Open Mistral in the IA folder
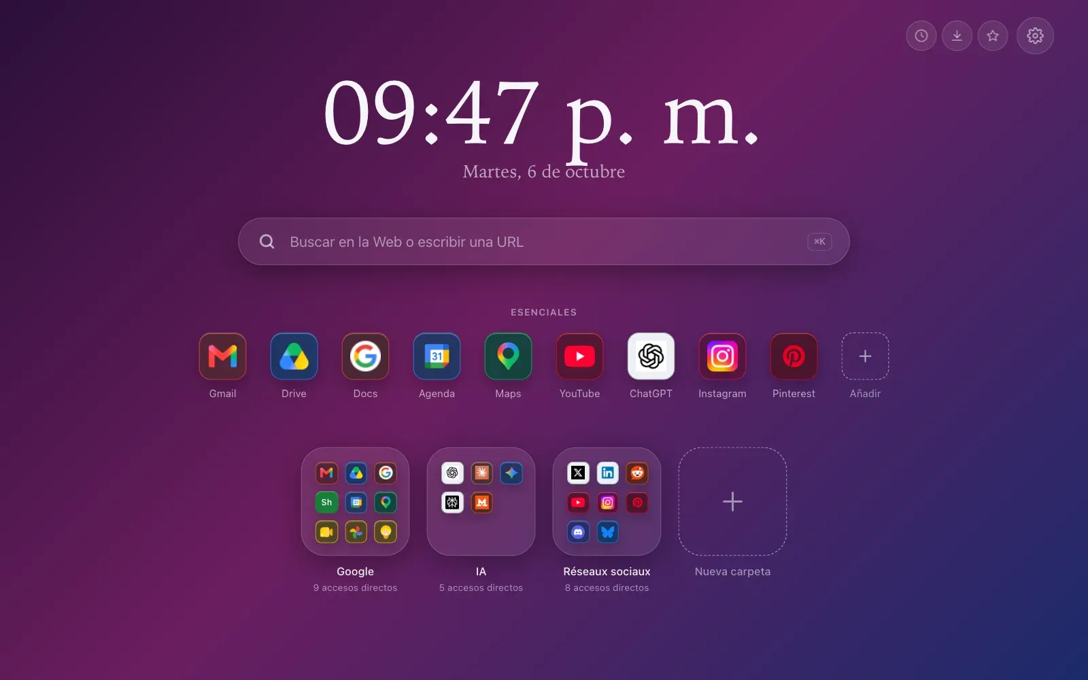 (x=482, y=503)
